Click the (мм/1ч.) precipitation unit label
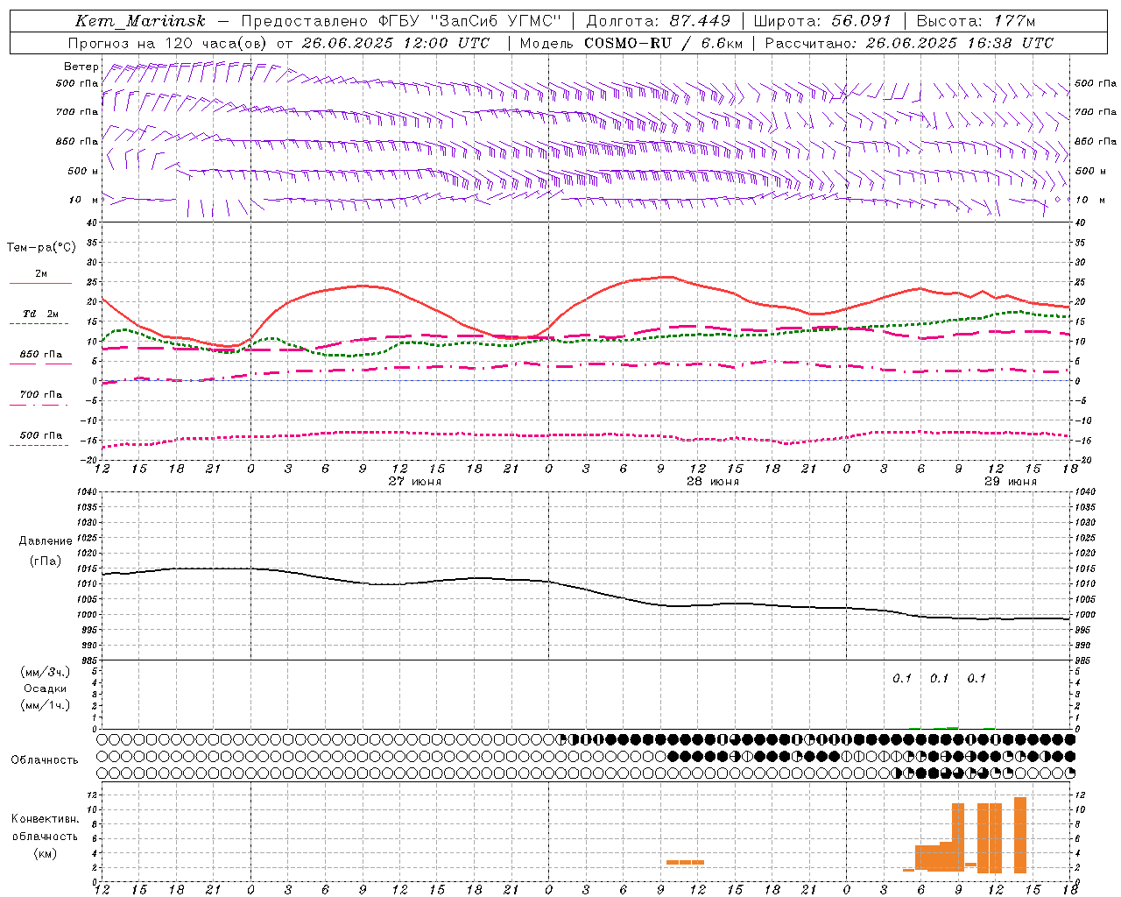The image size is (1121, 897). 46,705
